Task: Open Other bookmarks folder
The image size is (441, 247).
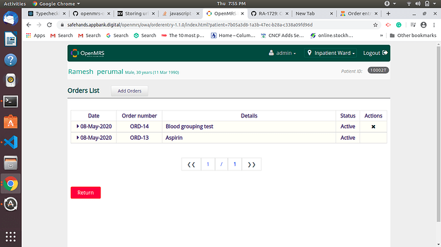Action: tap(413, 35)
